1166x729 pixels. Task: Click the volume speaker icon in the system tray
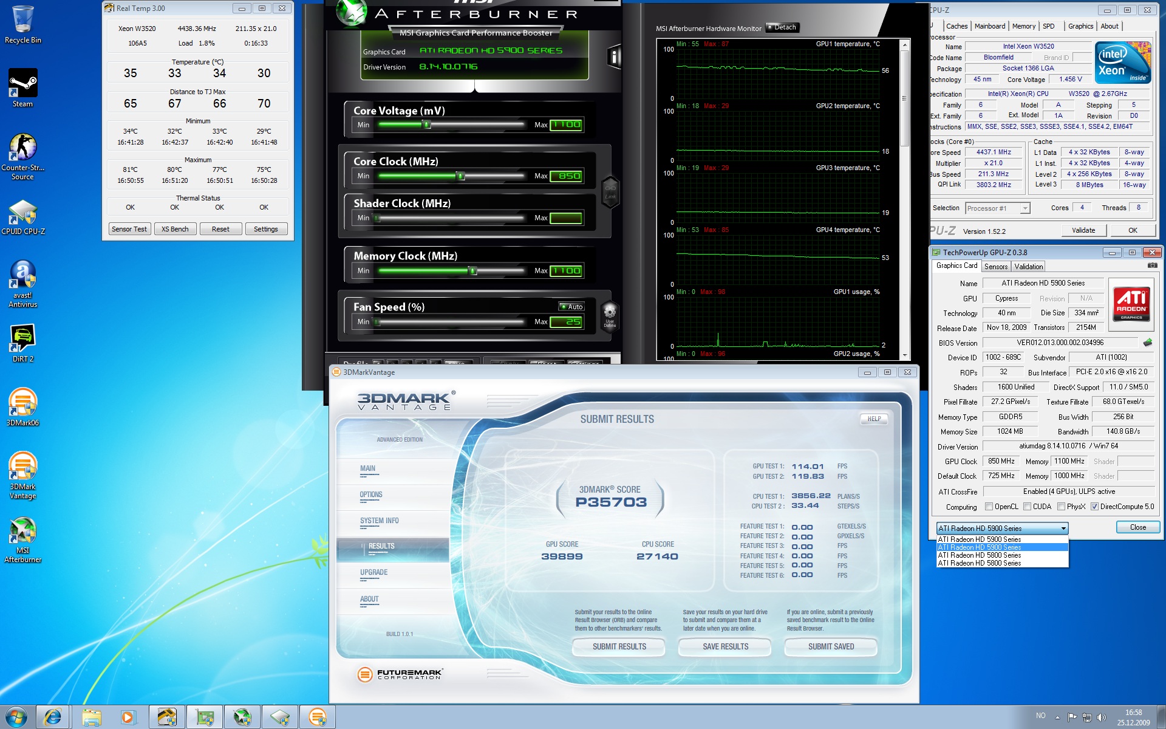[1102, 717]
